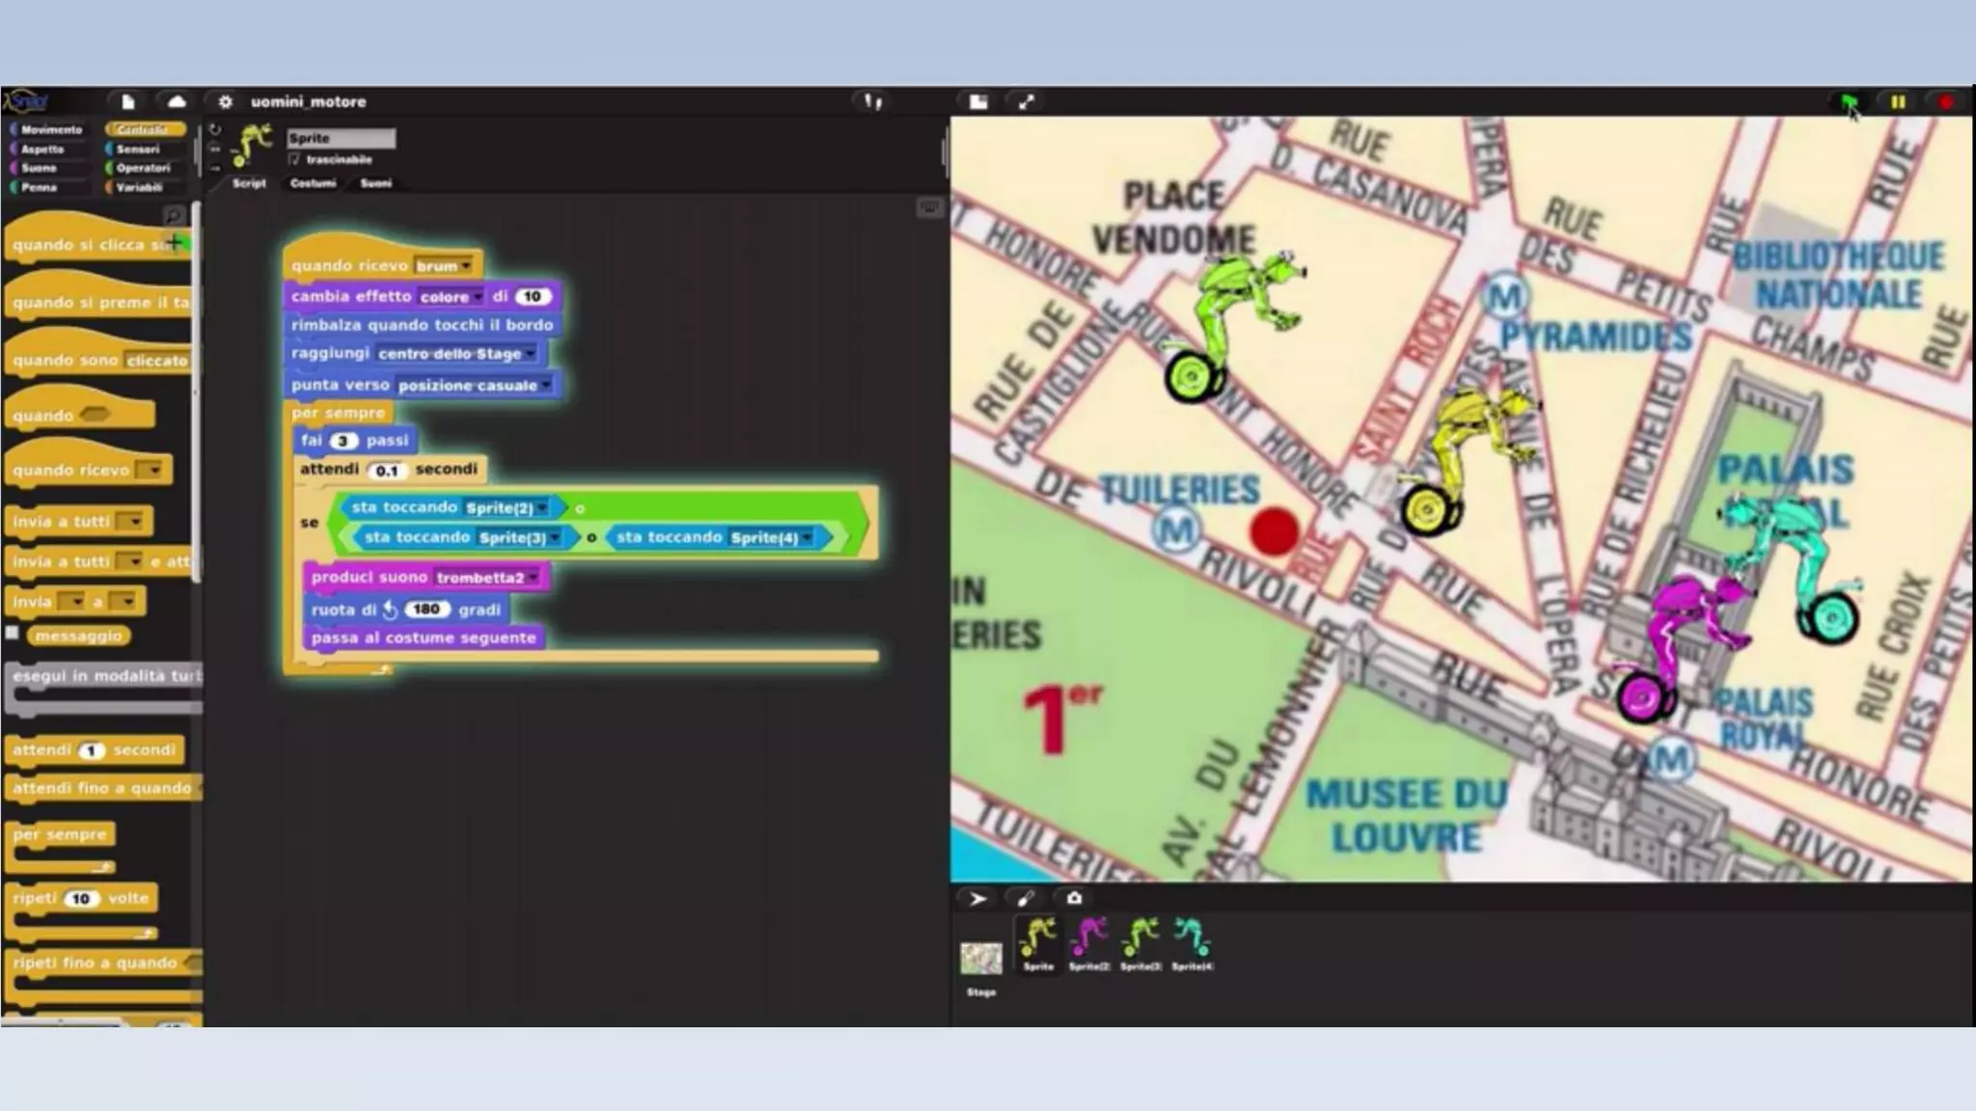1976x1111 pixels.
Task: Toggle full screen stage mode arrows
Action: 1026,101
